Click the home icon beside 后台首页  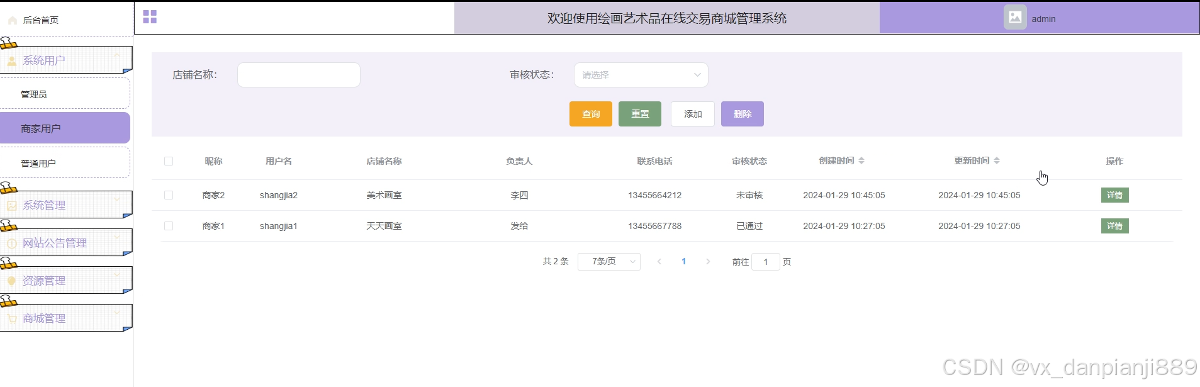pyautogui.click(x=12, y=20)
